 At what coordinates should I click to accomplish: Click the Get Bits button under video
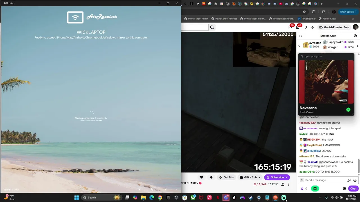(x=227, y=177)
